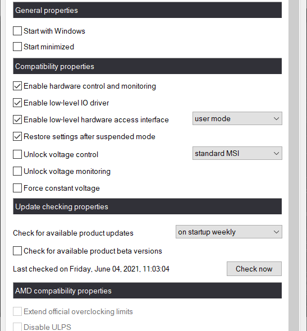This screenshot has height=331, width=307.
Task: Enable the Start with Windows checkbox
Action: coord(17,31)
